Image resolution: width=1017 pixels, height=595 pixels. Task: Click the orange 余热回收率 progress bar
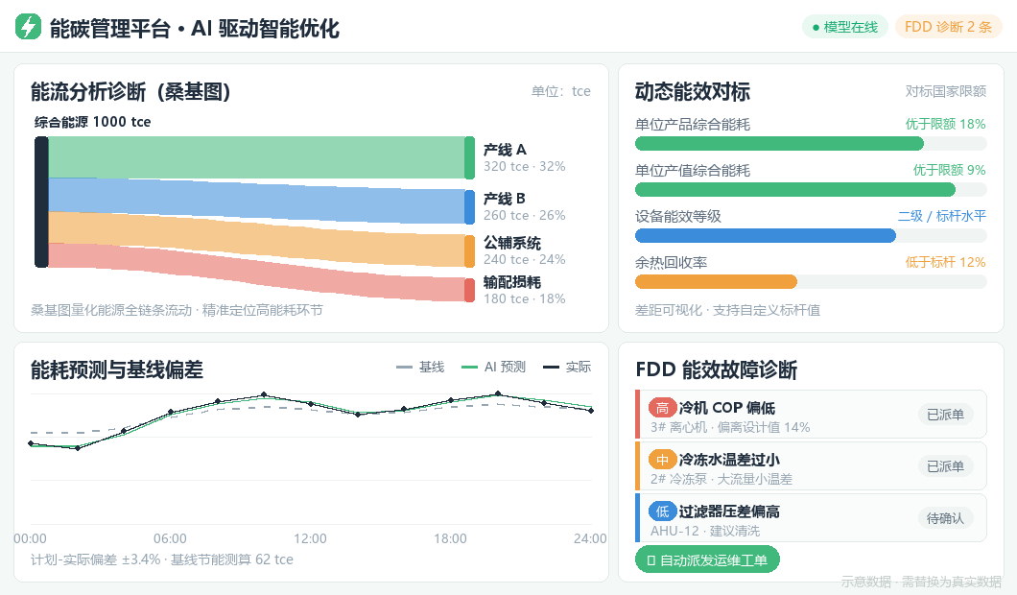[811, 281]
